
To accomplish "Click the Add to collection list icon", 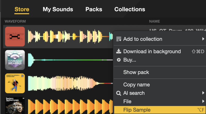I will pos(119,39).
